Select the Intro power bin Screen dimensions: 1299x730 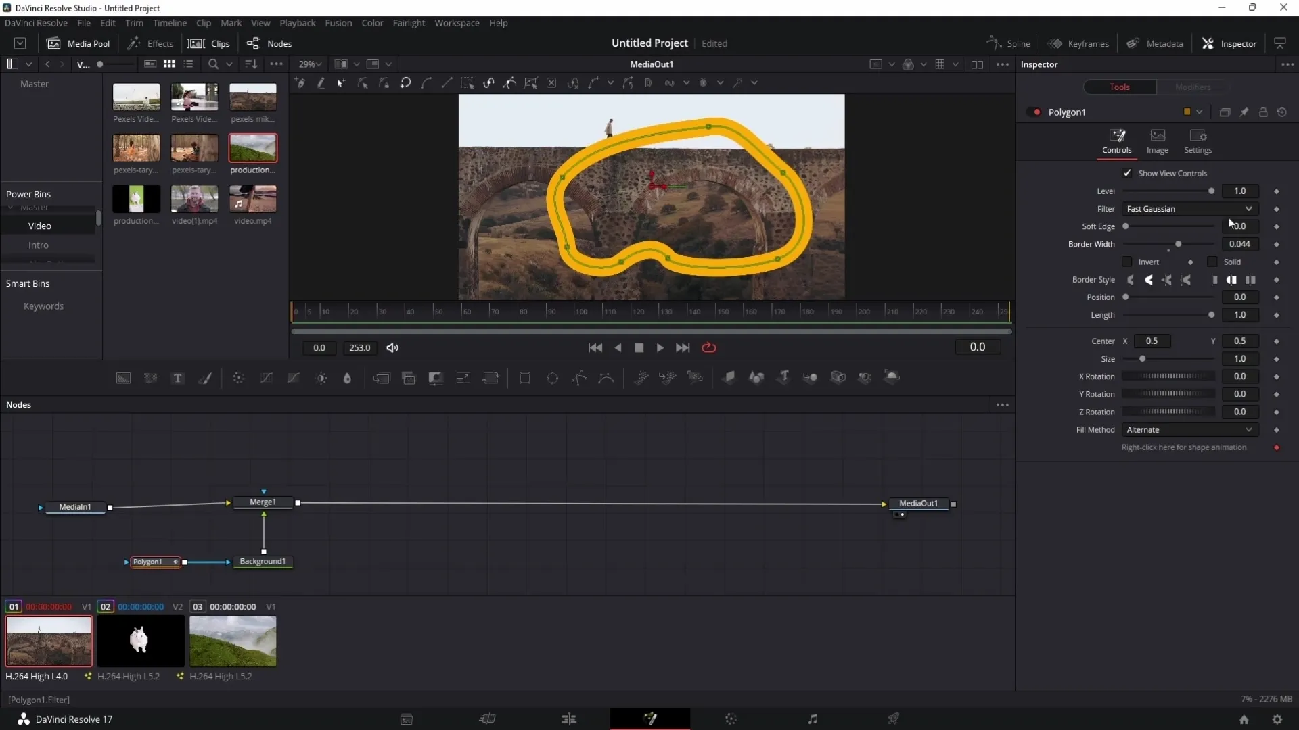point(39,245)
